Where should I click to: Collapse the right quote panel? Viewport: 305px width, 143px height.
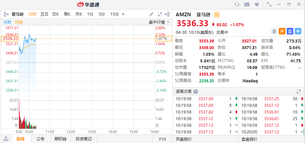pyautogui.click(x=168, y=14)
